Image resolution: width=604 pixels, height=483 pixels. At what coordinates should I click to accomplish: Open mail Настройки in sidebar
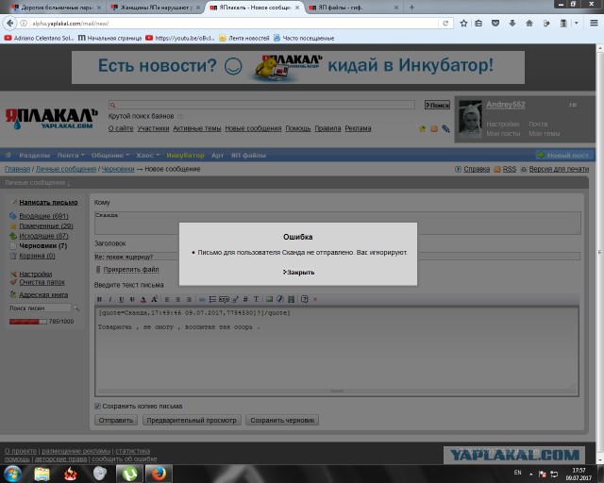coord(36,274)
